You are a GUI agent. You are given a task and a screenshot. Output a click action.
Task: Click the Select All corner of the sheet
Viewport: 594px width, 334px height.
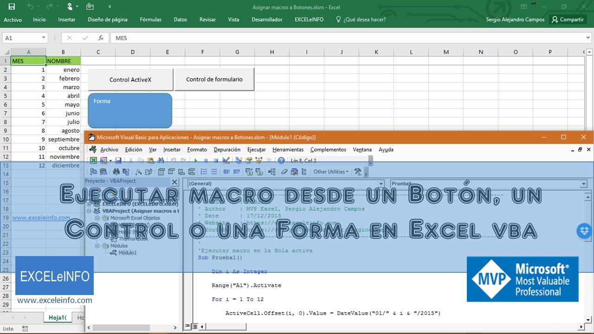coord(6,52)
